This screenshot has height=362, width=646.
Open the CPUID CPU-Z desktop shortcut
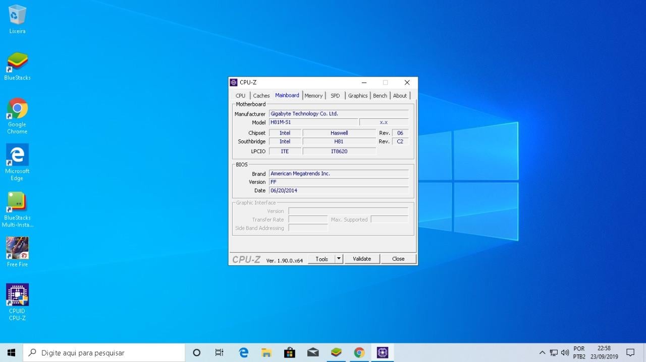(x=17, y=302)
